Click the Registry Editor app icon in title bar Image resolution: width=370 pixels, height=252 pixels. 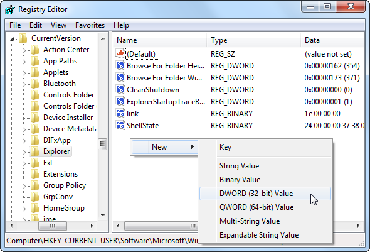(10, 9)
